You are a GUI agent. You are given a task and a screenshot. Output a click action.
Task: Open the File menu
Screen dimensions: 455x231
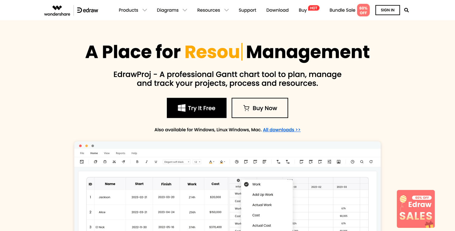(x=82, y=153)
